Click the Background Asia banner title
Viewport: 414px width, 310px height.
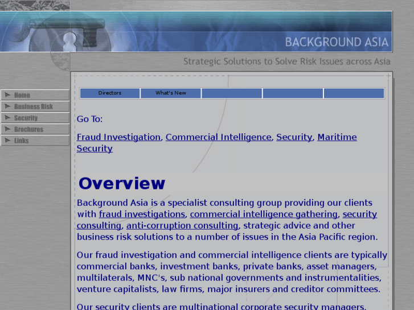[x=337, y=42]
